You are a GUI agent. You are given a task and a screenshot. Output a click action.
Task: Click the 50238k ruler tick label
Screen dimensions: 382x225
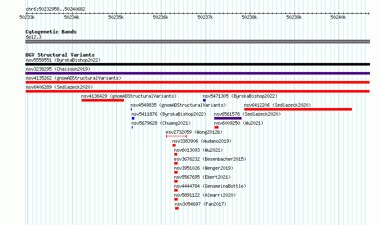tap(249, 17)
